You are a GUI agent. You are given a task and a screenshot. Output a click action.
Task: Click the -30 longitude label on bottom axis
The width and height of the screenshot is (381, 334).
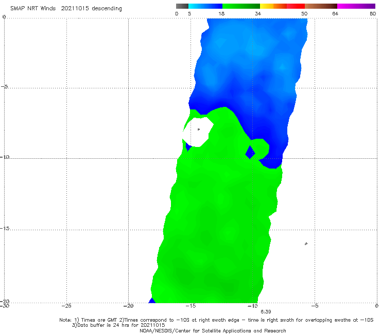(x=5, y=306)
